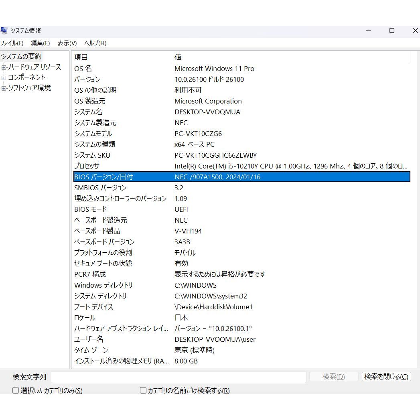The height and width of the screenshot is (420, 420).
Task: Select the ロケール row
Action: point(241,318)
